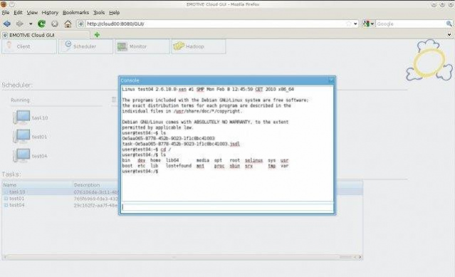The height and width of the screenshot is (277, 455).
Task: Bookmark the page with star icon
Action: coord(348,23)
